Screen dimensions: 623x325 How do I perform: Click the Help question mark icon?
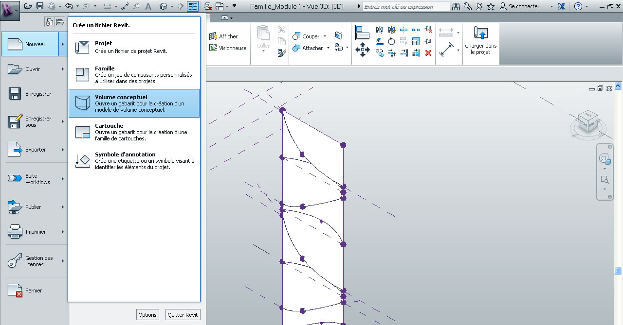pyautogui.click(x=578, y=6)
